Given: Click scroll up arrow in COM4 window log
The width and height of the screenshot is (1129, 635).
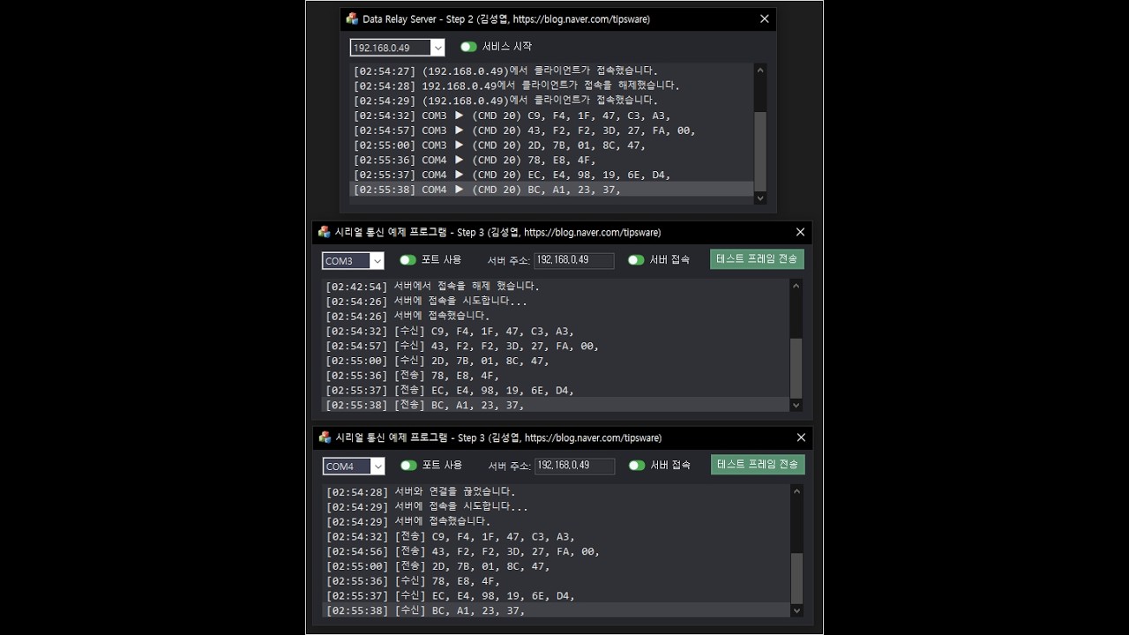Looking at the screenshot, I should (x=797, y=490).
